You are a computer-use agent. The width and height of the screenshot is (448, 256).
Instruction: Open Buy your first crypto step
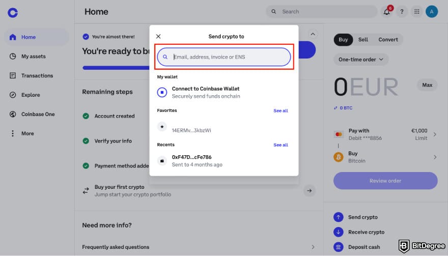(x=199, y=190)
